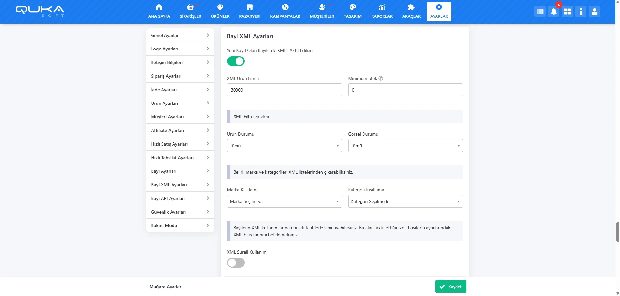
Task: Open the user profile icon
Action: [594, 12]
